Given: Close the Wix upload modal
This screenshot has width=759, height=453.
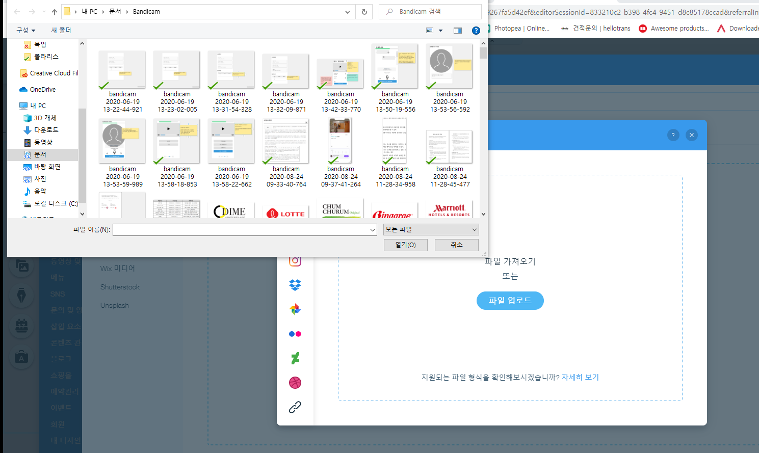Looking at the screenshot, I should pos(692,135).
